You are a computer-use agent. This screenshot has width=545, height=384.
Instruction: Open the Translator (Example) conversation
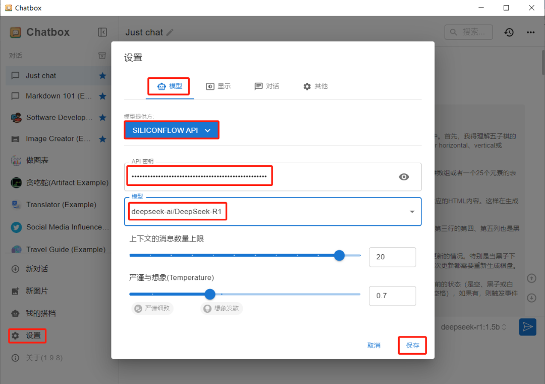pyautogui.click(x=58, y=205)
